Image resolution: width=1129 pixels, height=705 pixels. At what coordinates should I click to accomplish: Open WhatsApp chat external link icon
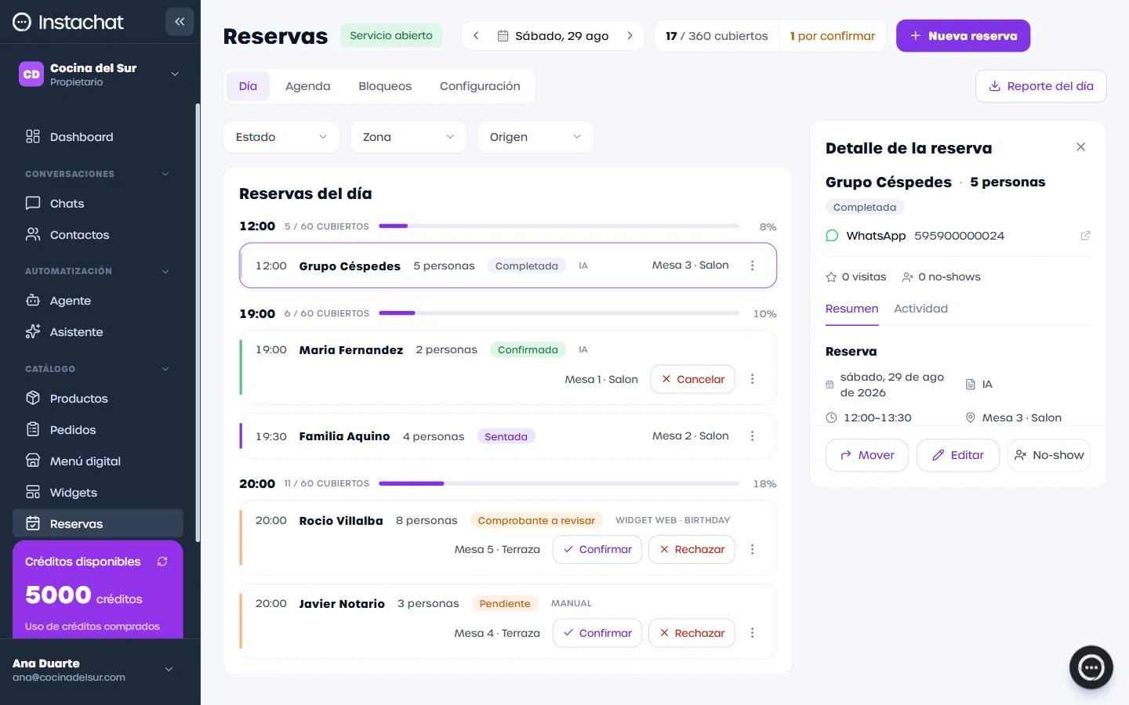pos(1085,236)
